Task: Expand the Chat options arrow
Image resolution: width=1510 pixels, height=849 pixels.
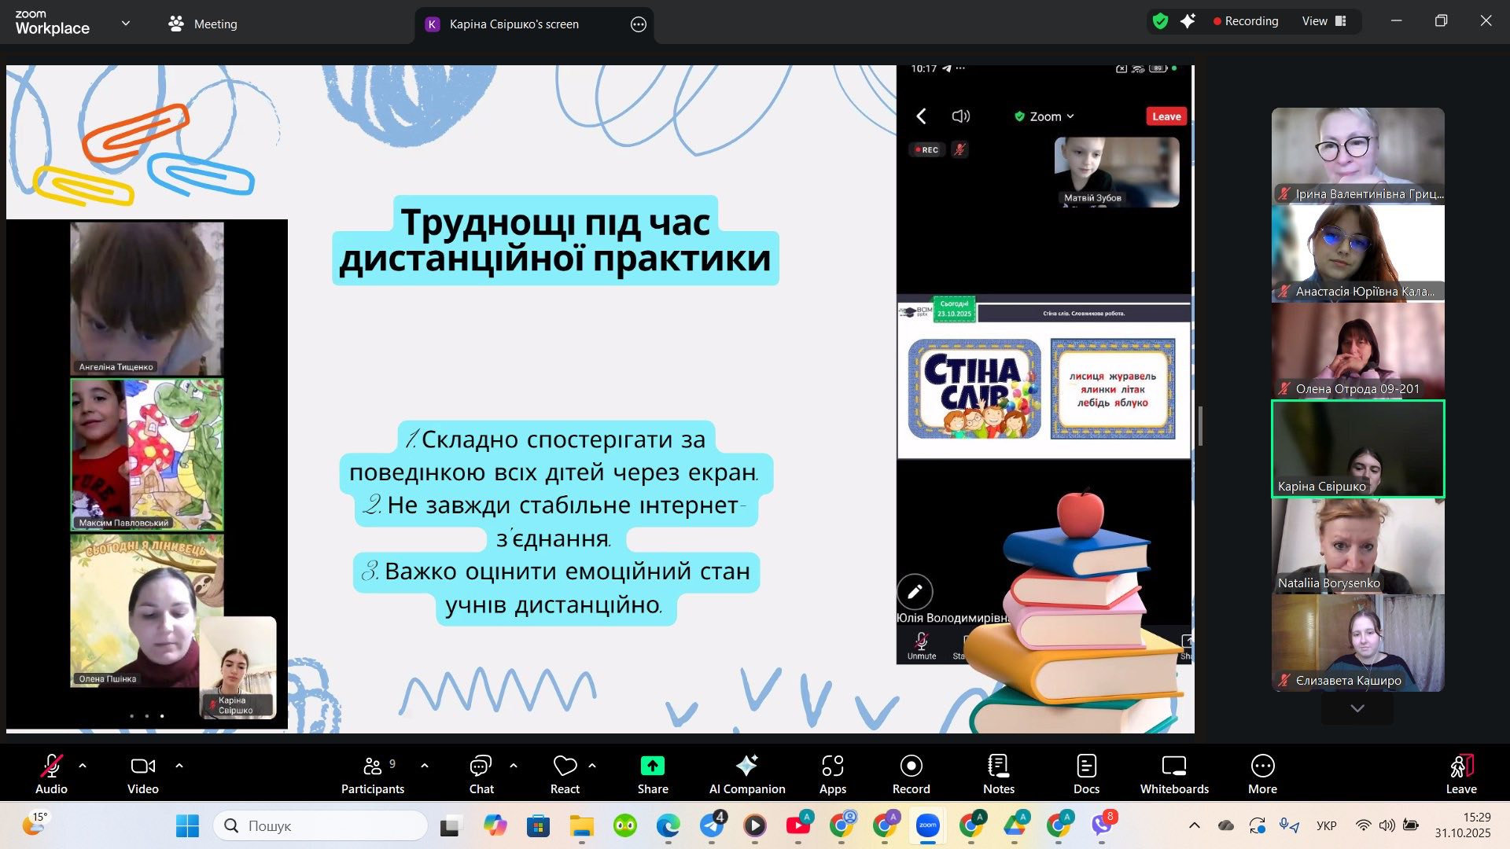Action: (x=514, y=765)
